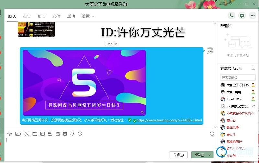This screenshot has width=259, height=163.
Task: Click into the 搜索群成员 search field
Action: tap(238, 77)
